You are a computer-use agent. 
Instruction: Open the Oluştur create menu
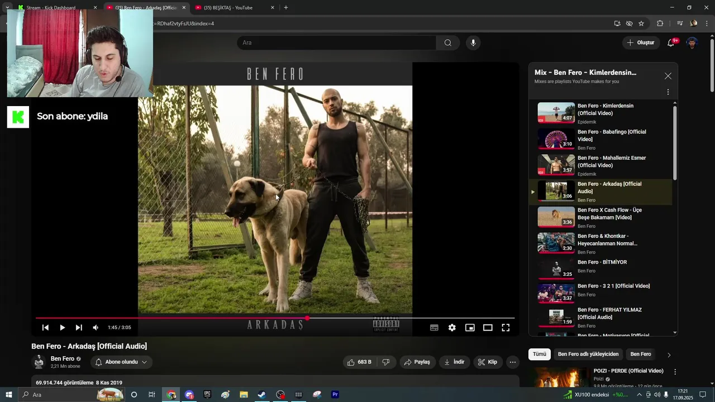coord(640,42)
